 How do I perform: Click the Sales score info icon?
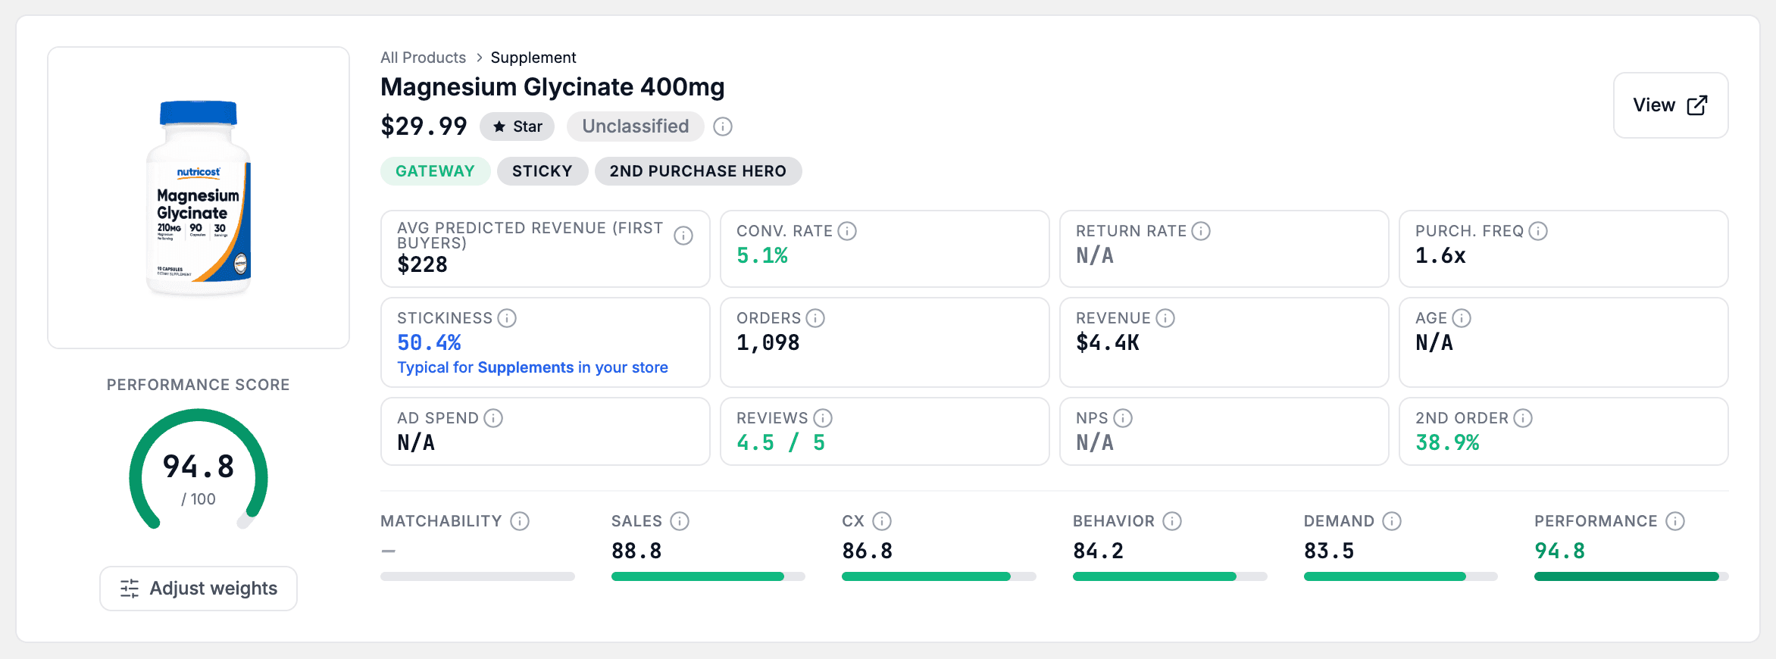pos(680,521)
